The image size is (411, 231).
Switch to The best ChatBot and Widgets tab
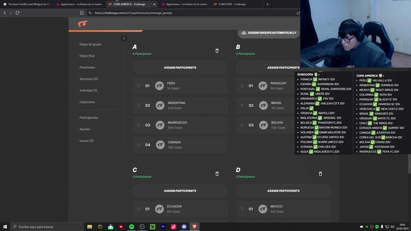[27, 4]
